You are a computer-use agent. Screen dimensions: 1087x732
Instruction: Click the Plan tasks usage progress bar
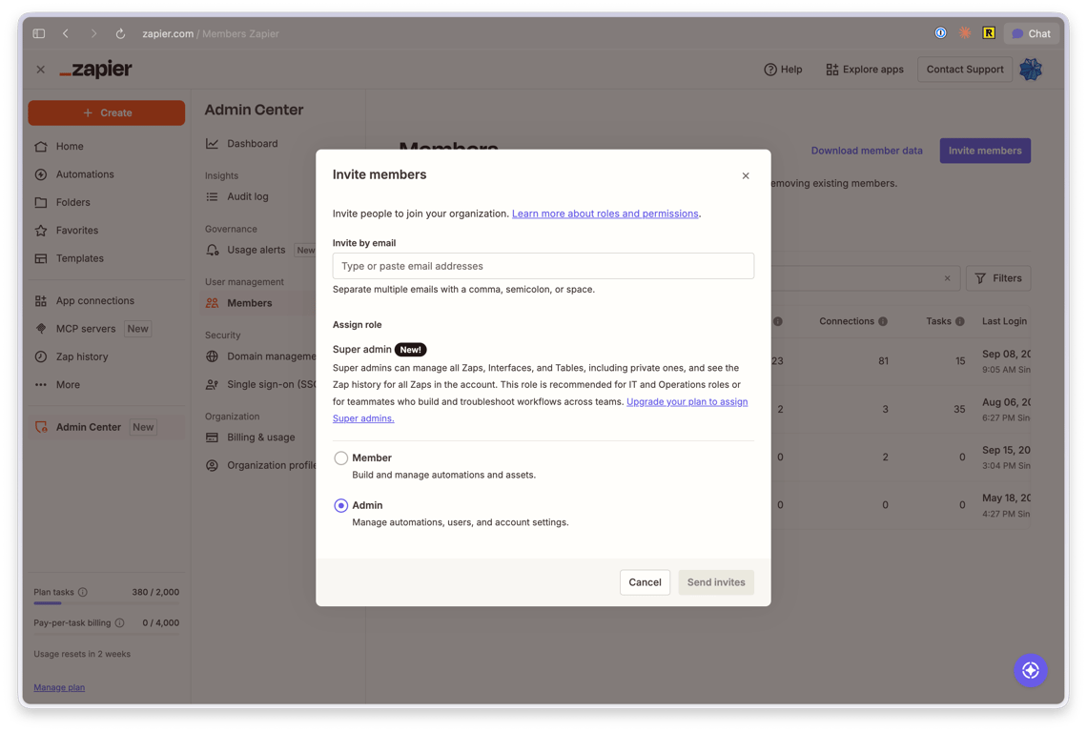click(106, 603)
